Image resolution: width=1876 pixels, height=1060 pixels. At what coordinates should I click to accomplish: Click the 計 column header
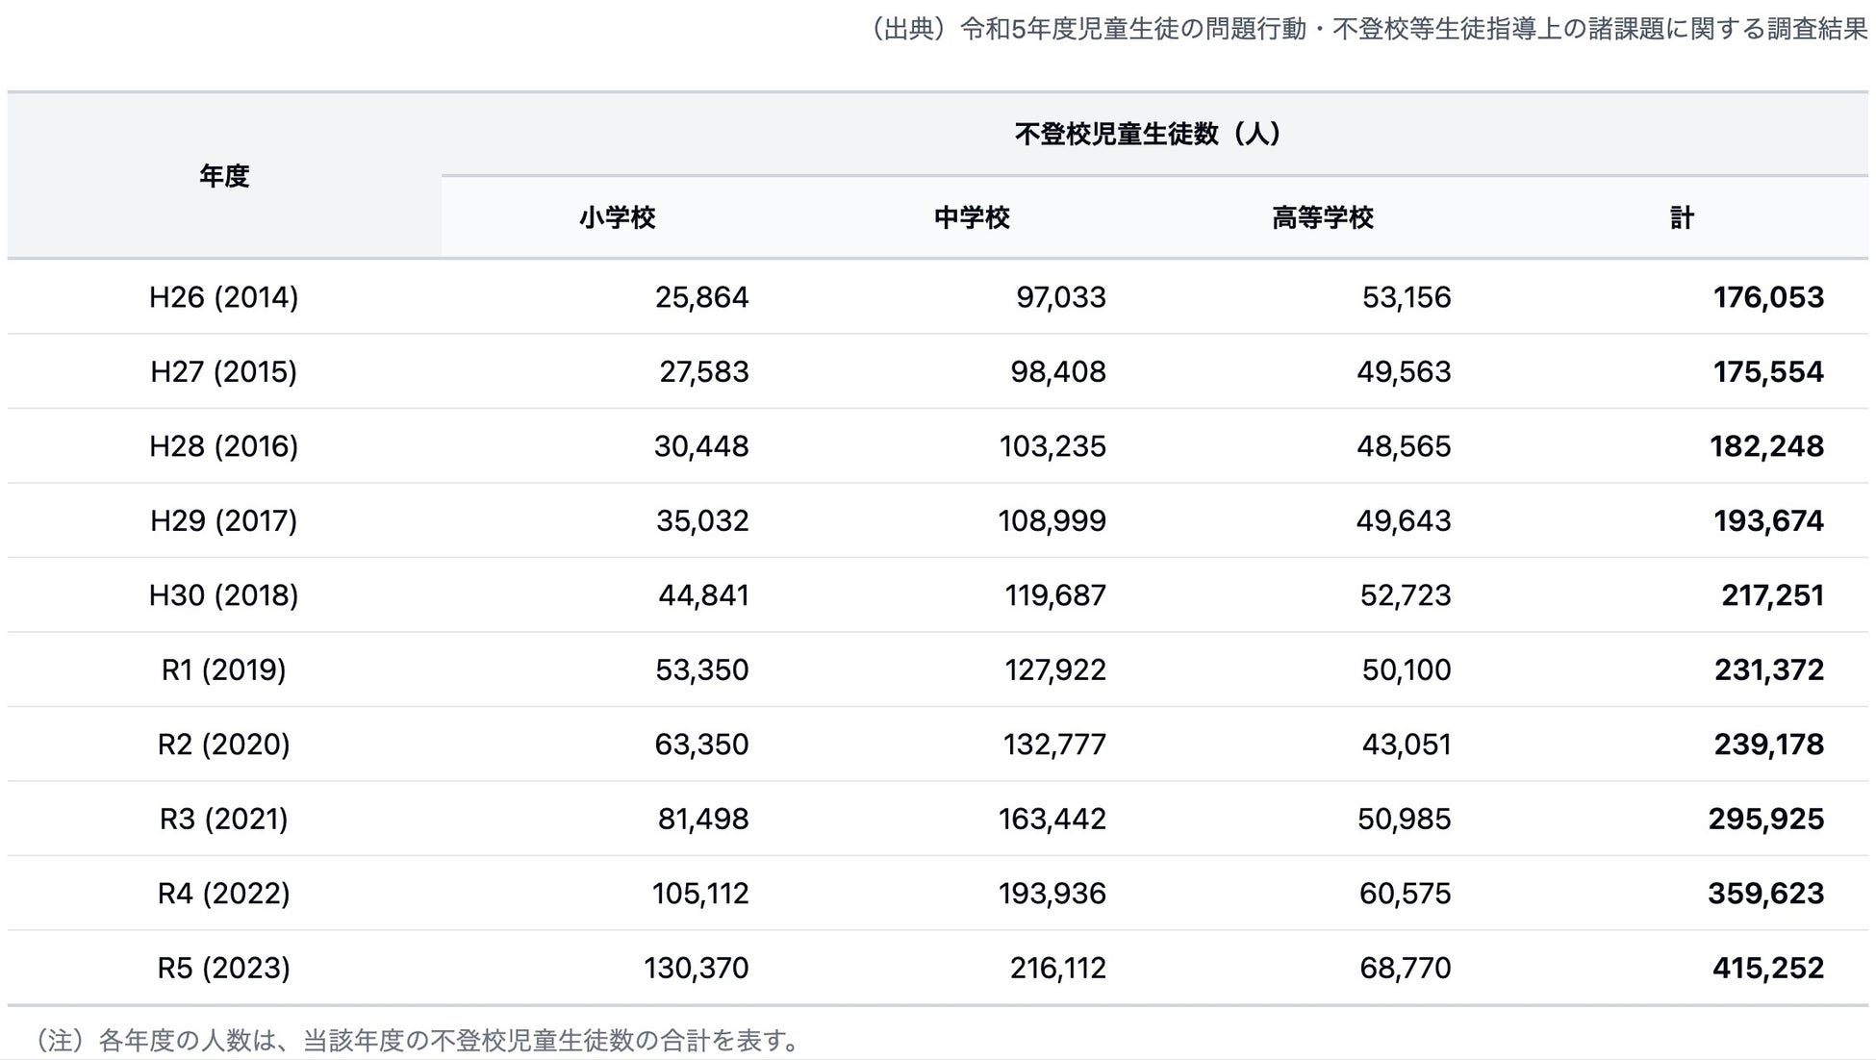click(x=1681, y=218)
